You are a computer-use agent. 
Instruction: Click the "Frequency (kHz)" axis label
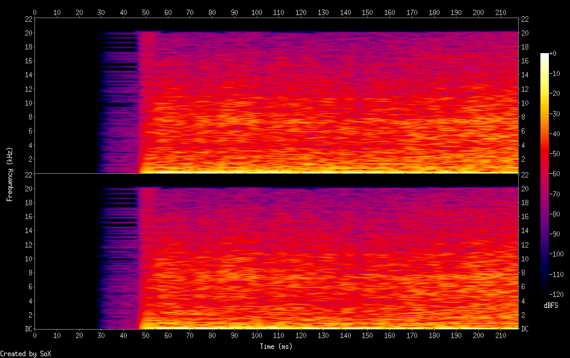[x=10, y=173]
